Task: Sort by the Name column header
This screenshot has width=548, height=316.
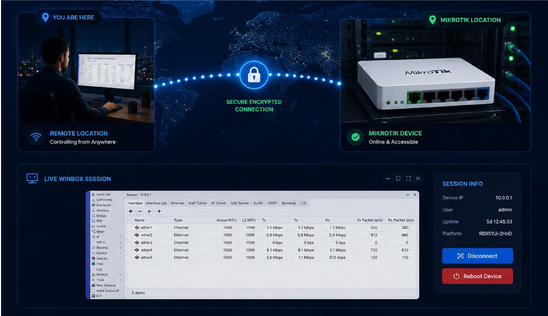Action: pyautogui.click(x=139, y=220)
